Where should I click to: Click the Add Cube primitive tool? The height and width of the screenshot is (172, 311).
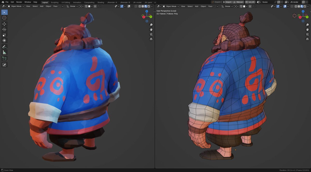pos(4,58)
